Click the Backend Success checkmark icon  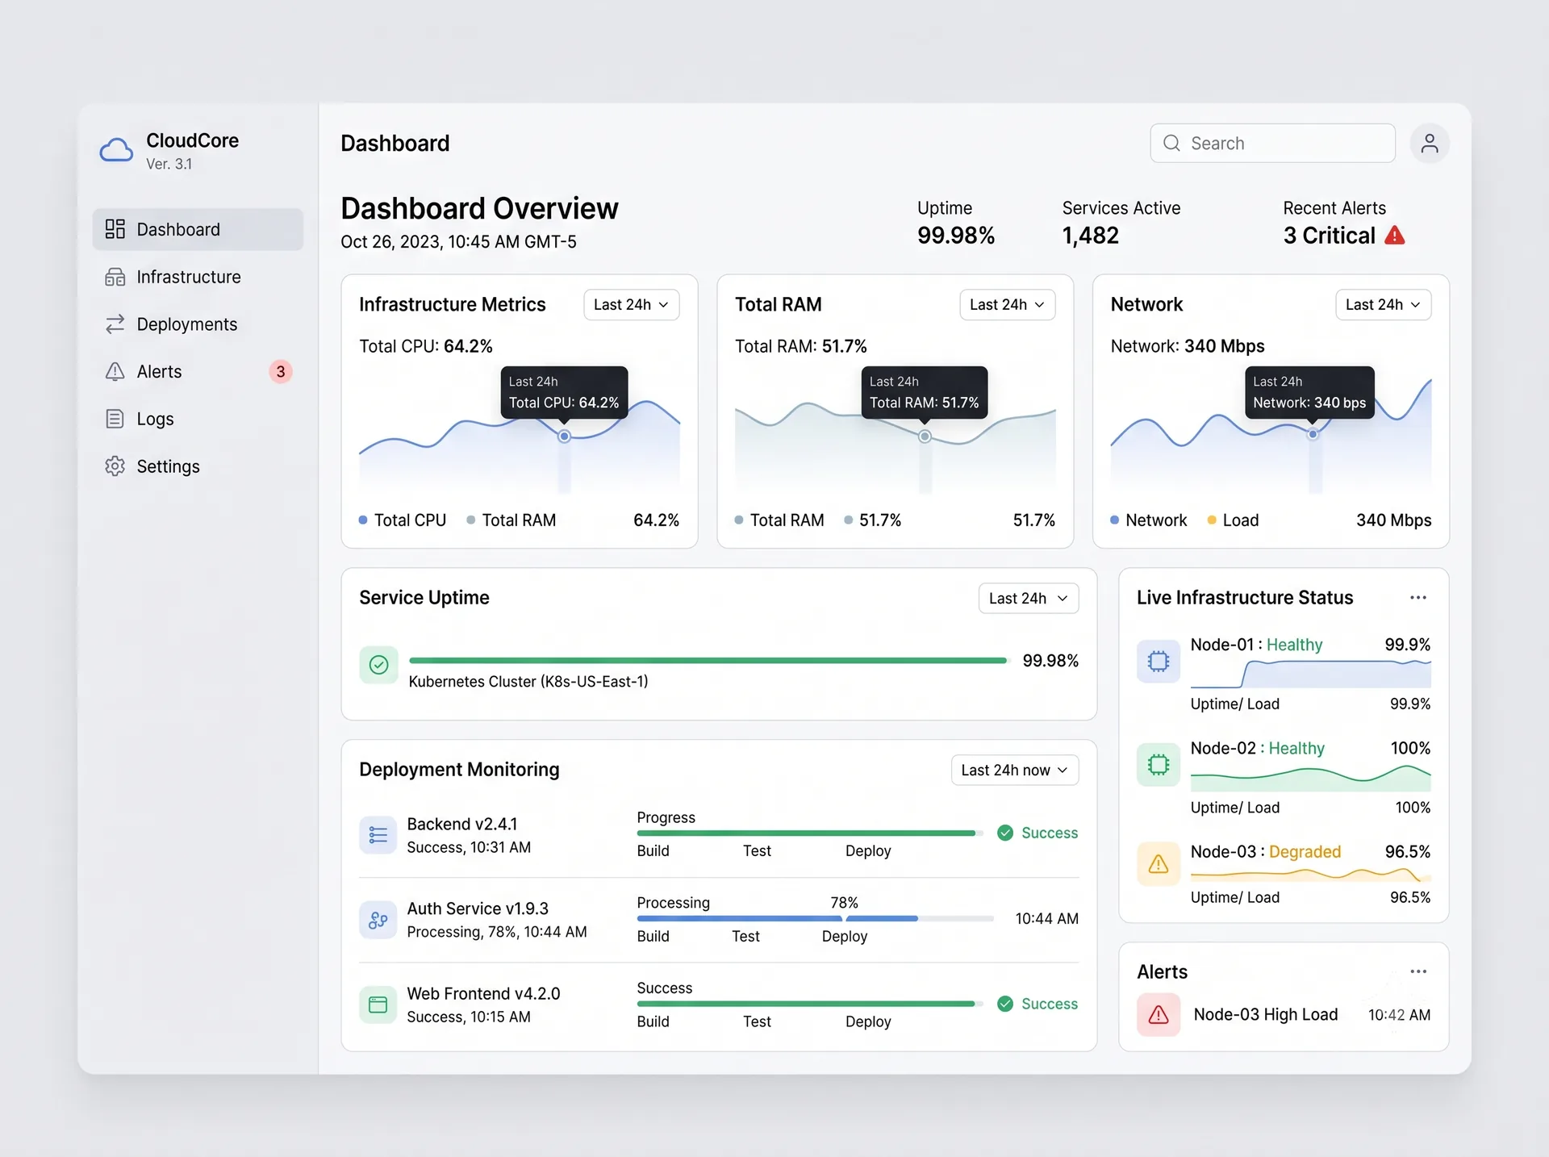tap(1005, 833)
